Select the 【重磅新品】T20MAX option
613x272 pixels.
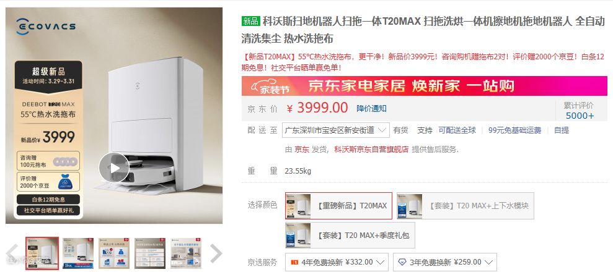[x=338, y=206]
